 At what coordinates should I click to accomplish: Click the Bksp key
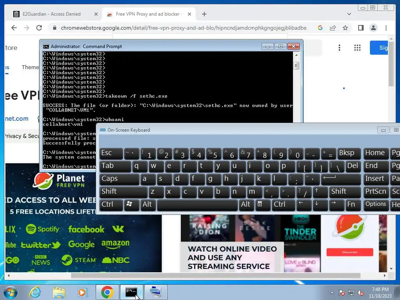coord(349,154)
